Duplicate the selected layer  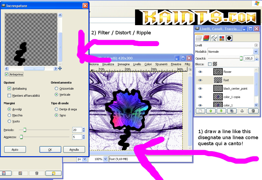[x=232, y=111]
